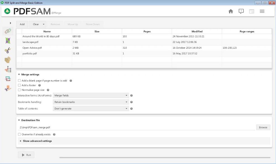Open the hamburger application menu

(262, 11)
